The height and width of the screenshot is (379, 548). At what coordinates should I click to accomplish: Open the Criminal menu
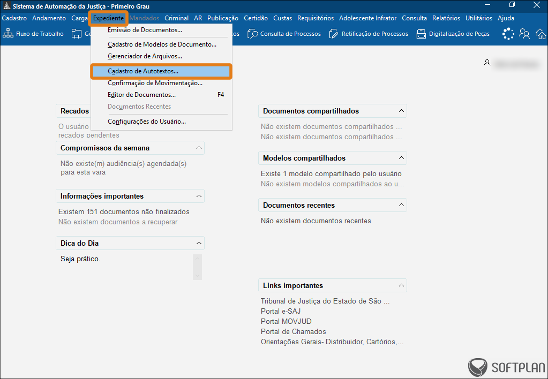(176, 18)
